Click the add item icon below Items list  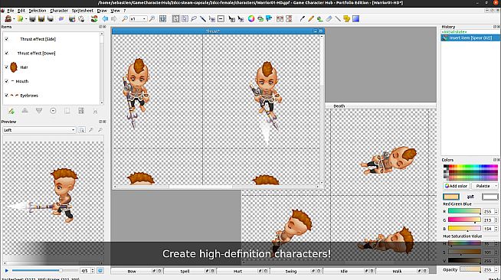click(11, 111)
